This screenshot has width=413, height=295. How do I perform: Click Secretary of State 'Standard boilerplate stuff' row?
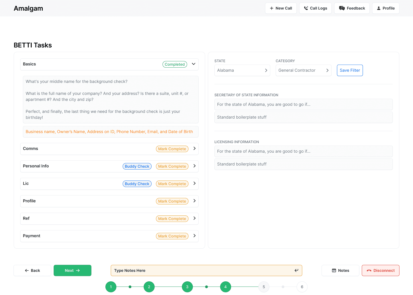(303, 117)
